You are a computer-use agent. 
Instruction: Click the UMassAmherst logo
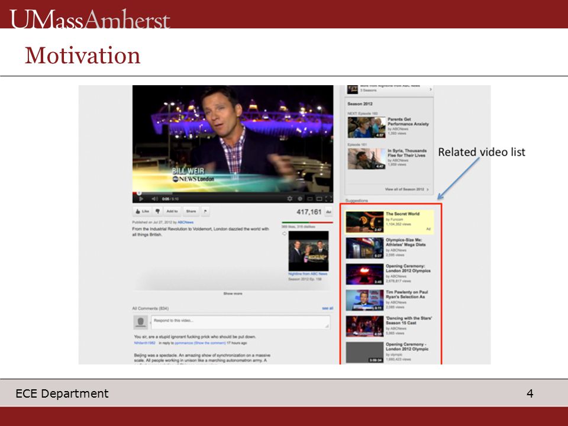coord(90,19)
